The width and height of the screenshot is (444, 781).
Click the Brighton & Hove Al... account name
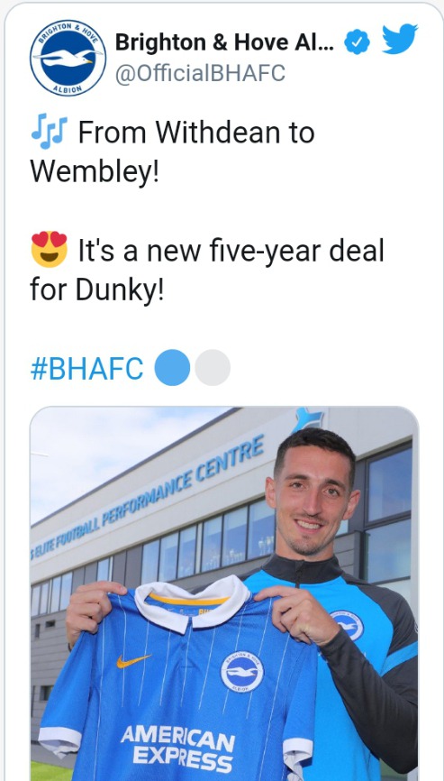point(225,42)
